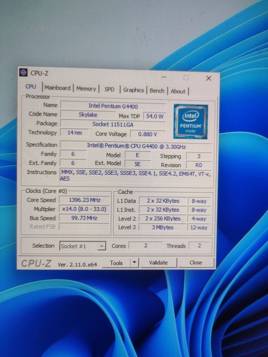Click the Validate button
This screenshot has height=357, width=268.
(x=158, y=263)
